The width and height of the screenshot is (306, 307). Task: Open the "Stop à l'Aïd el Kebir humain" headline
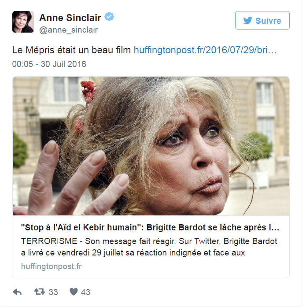(x=150, y=228)
